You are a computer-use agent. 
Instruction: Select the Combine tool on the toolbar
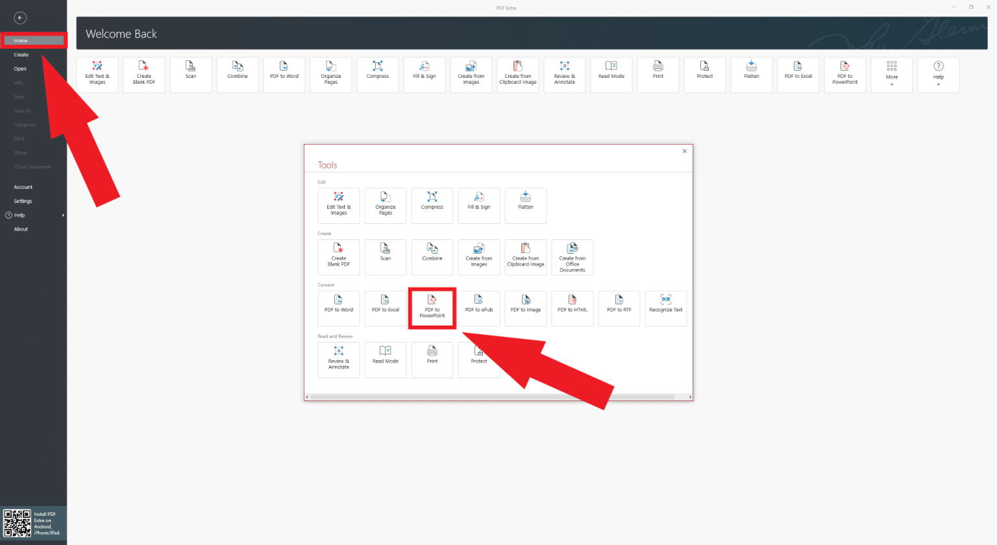pos(237,74)
